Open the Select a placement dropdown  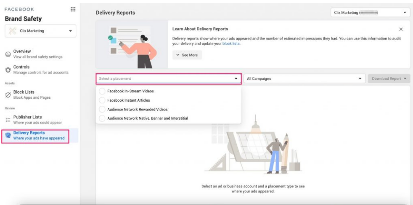(169, 79)
